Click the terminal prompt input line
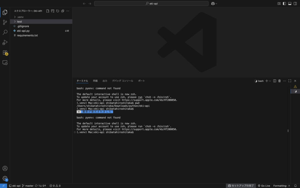The width and height of the screenshot is (300, 188). tap(105, 132)
